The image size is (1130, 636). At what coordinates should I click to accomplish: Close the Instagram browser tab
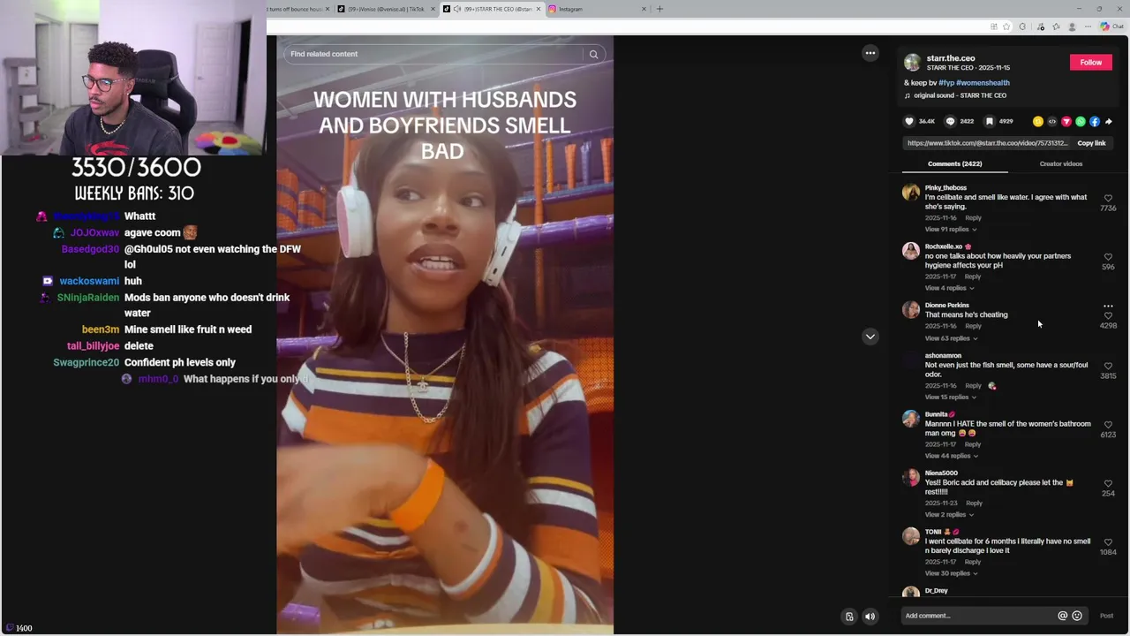(644, 9)
